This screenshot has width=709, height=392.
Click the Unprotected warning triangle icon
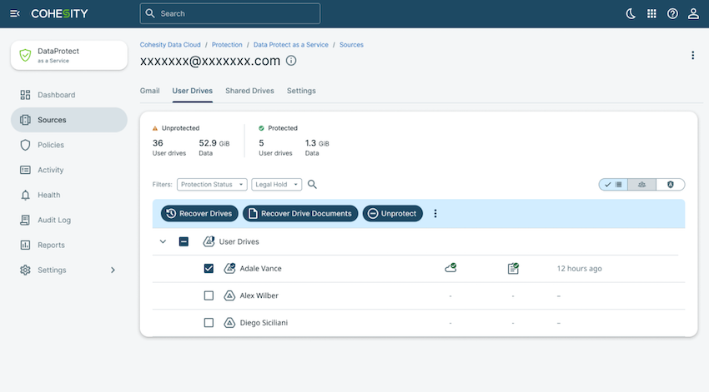pyautogui.click(x=155, y=128)
